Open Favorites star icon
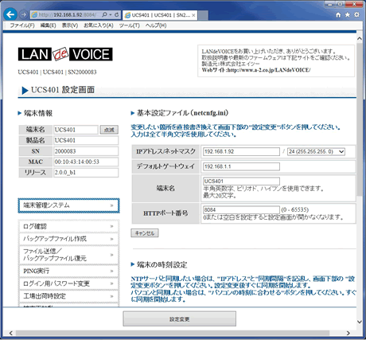Viewport: 366px width, 340px height. pyautogui.click(x=348, y=14)
